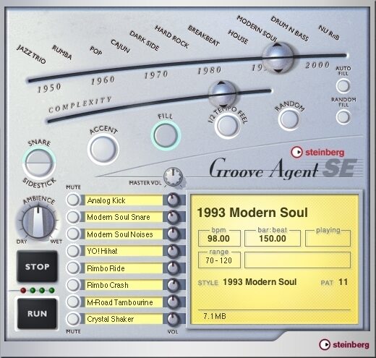Open the YO! Hihat instrument name field
Screen dimensions: 376x358
click(124, 251)
